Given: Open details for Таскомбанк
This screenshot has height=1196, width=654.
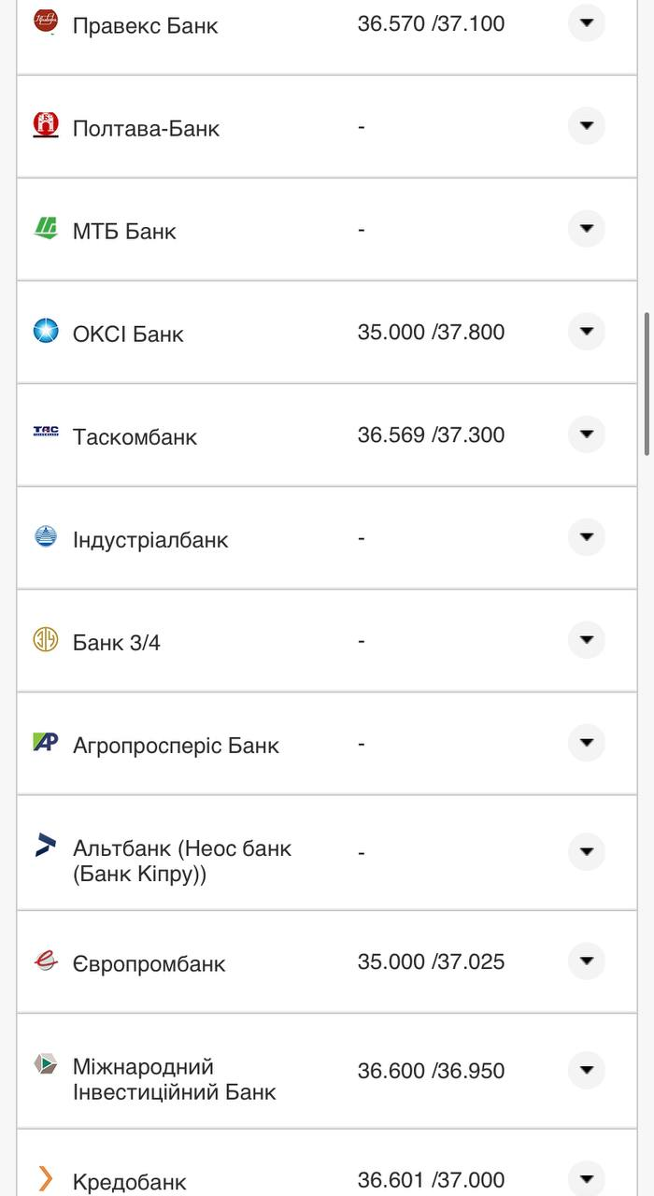Looking at the screenshot, I should click(586, 434).
